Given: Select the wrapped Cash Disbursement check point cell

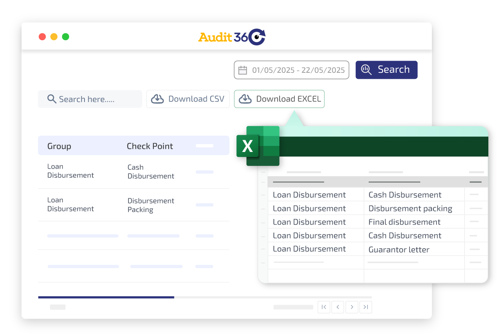Looking at the screenshot, I should (x=151, y=172).
